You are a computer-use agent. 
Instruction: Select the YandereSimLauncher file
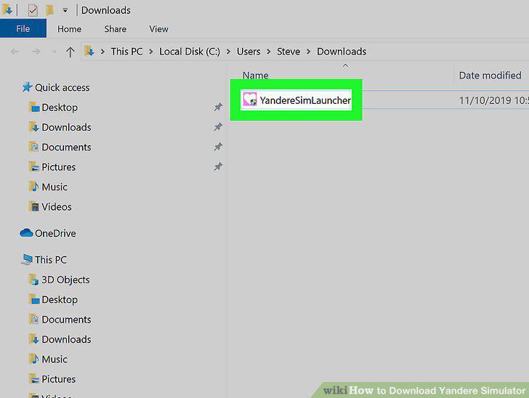[305, 100]
